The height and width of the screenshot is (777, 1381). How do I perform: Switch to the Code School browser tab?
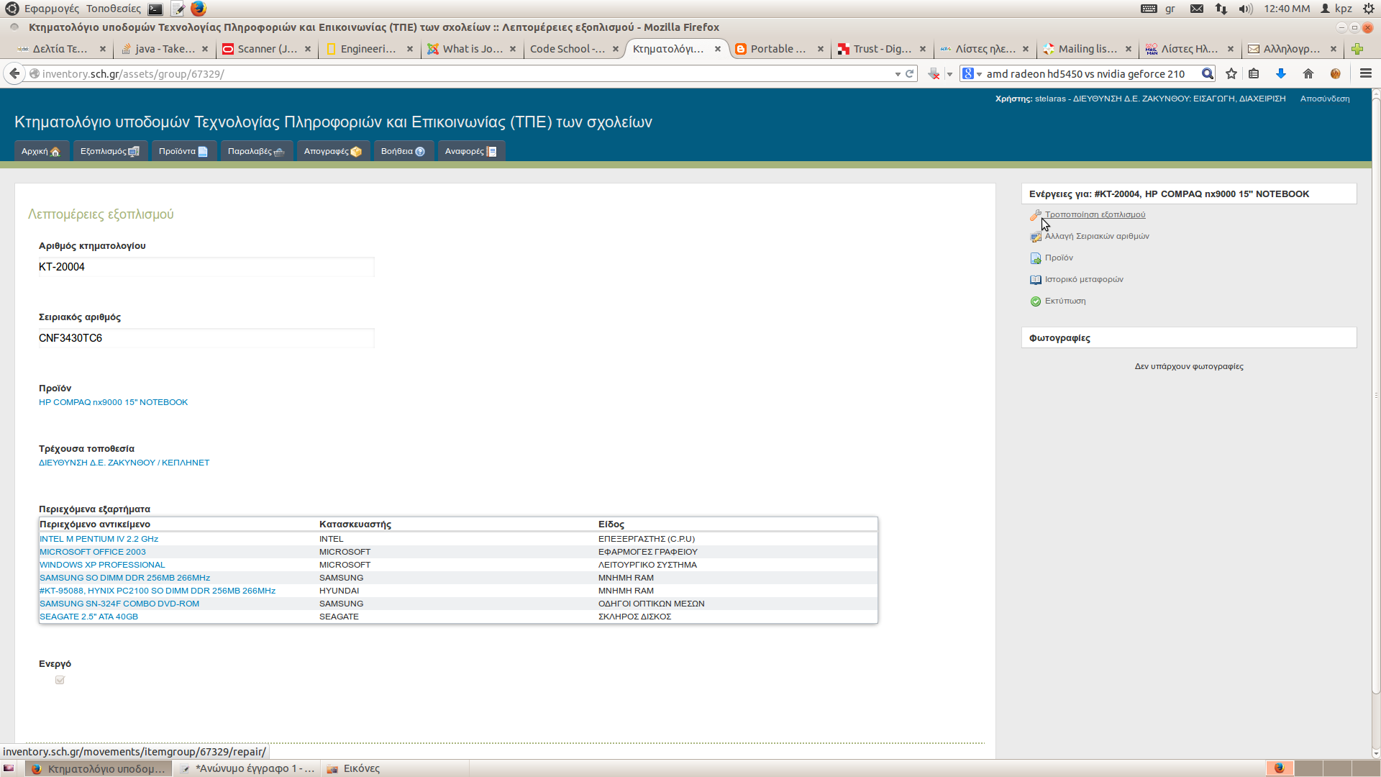click(x=568, y=49)
